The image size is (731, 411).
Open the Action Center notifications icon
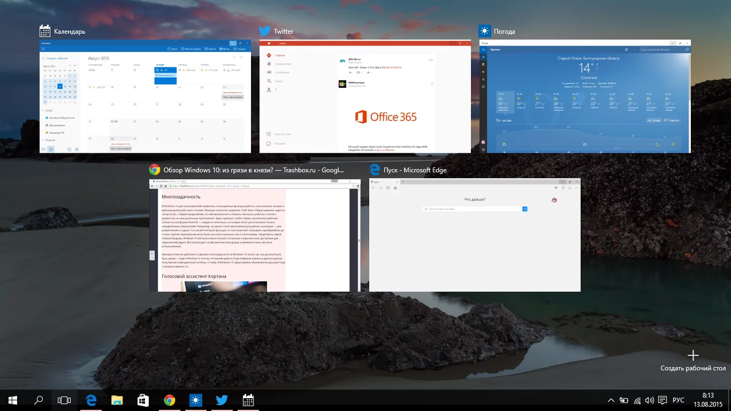tap(662, 400)
